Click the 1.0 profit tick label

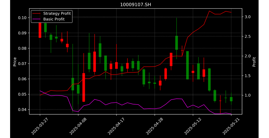point(248,95)
